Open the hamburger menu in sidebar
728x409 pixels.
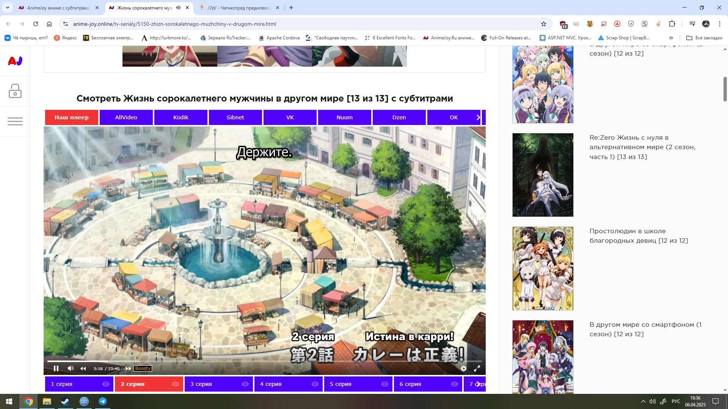(15, 122)
